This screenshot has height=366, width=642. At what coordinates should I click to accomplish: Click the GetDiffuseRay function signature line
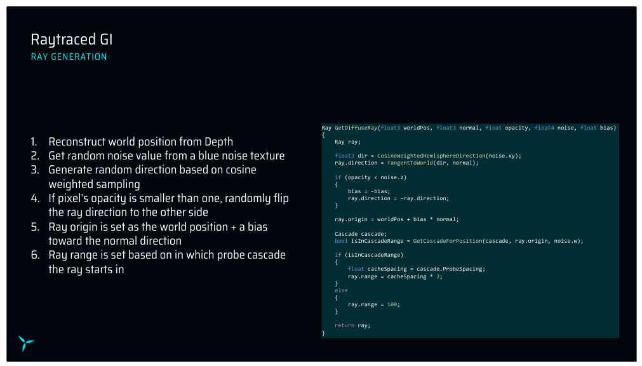[x=469, y=128]
